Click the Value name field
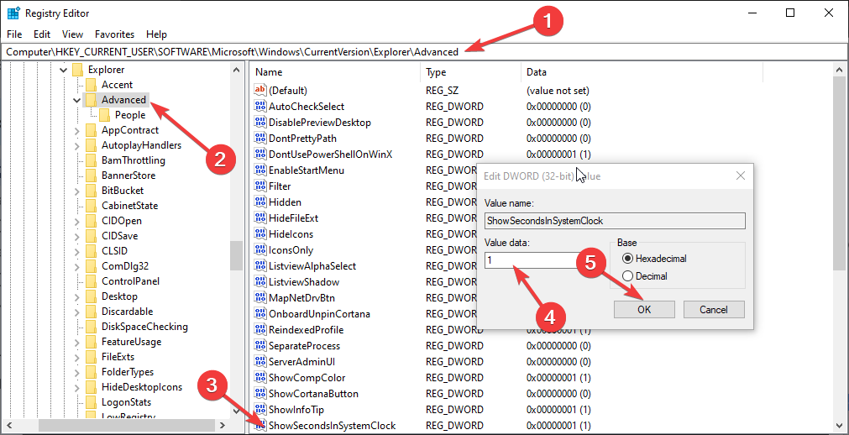Image resolution: width=849 pixels, height=435 pixels. tap(615, 221)
